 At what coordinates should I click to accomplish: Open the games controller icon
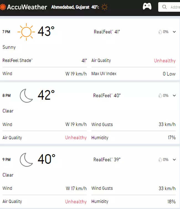pyautogui.click(x=147, y=7)
